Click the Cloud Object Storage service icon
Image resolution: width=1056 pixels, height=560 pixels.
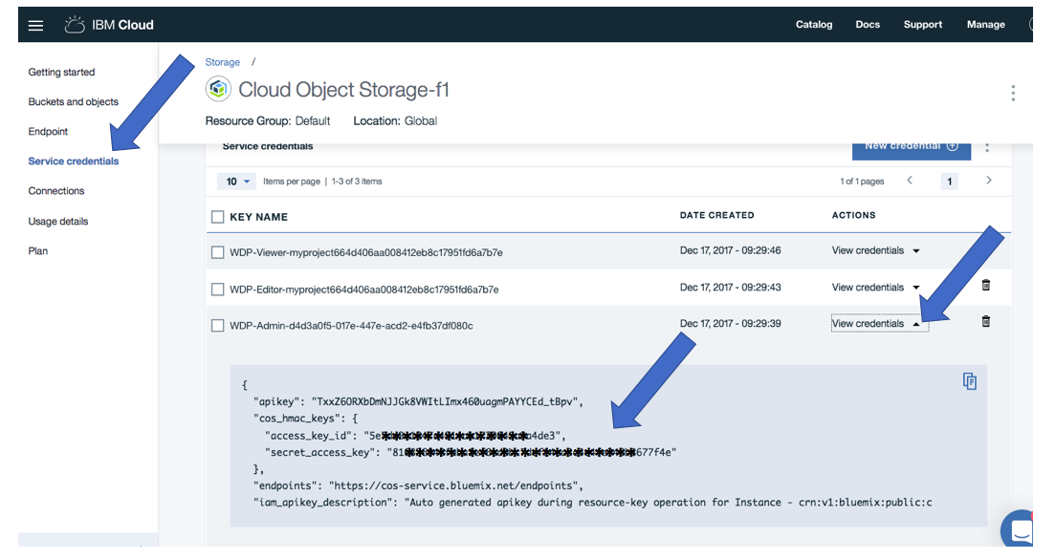pos(218,89)
